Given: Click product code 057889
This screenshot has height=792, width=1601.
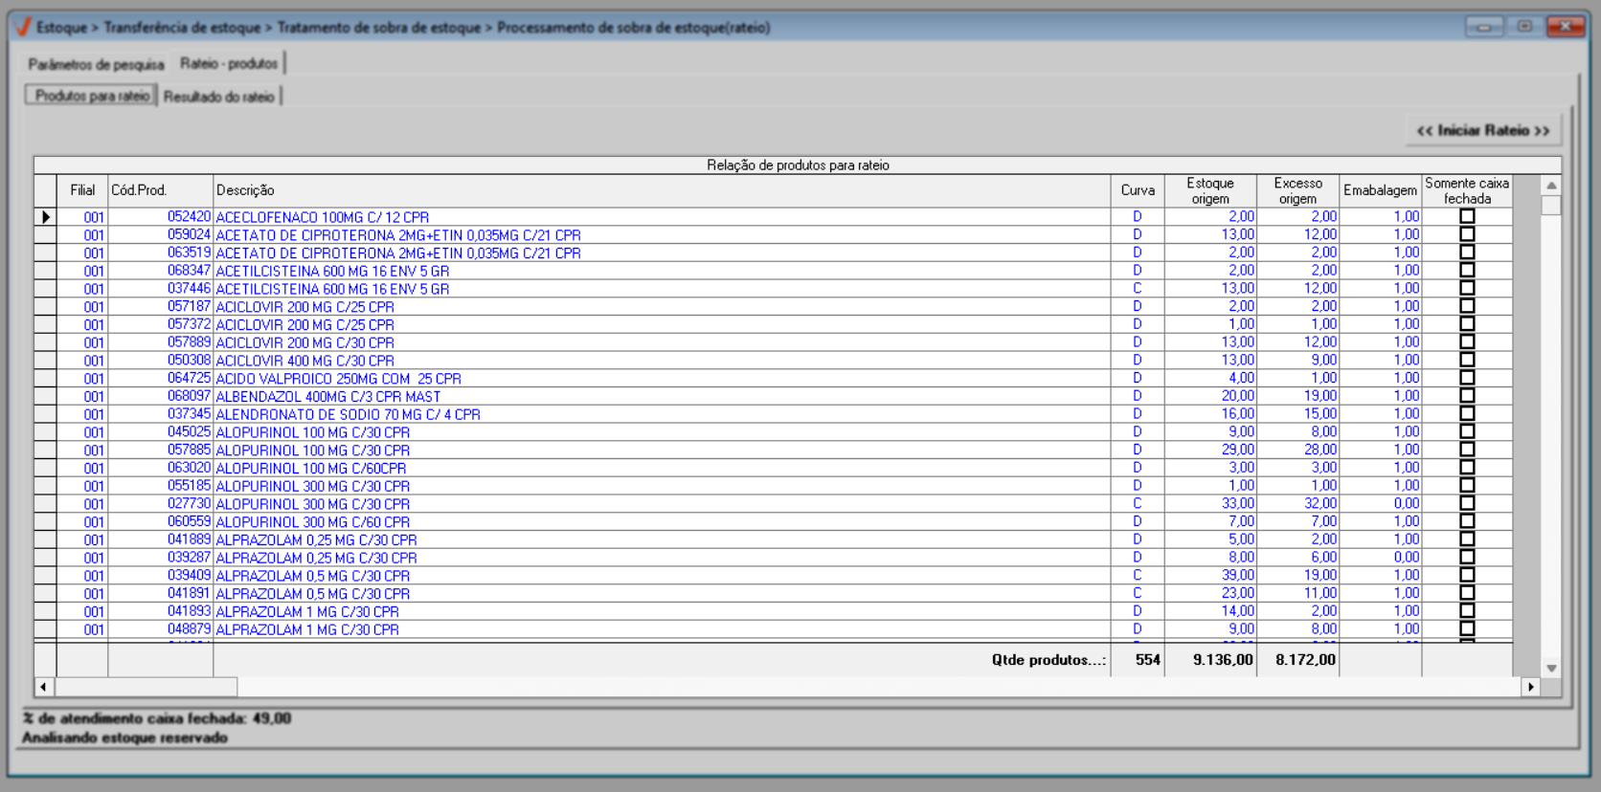Looking at the screenshot, I should (189, 342).
